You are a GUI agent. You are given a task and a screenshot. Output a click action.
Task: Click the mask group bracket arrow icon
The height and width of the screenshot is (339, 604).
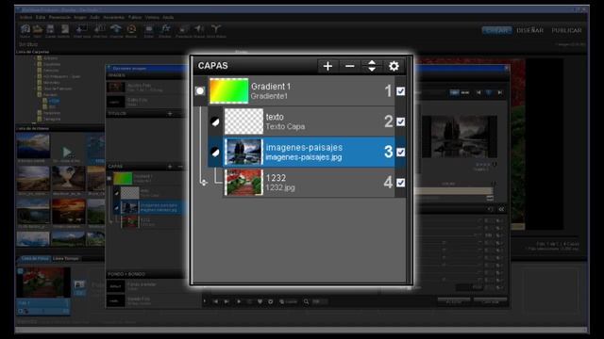[204, 183]
